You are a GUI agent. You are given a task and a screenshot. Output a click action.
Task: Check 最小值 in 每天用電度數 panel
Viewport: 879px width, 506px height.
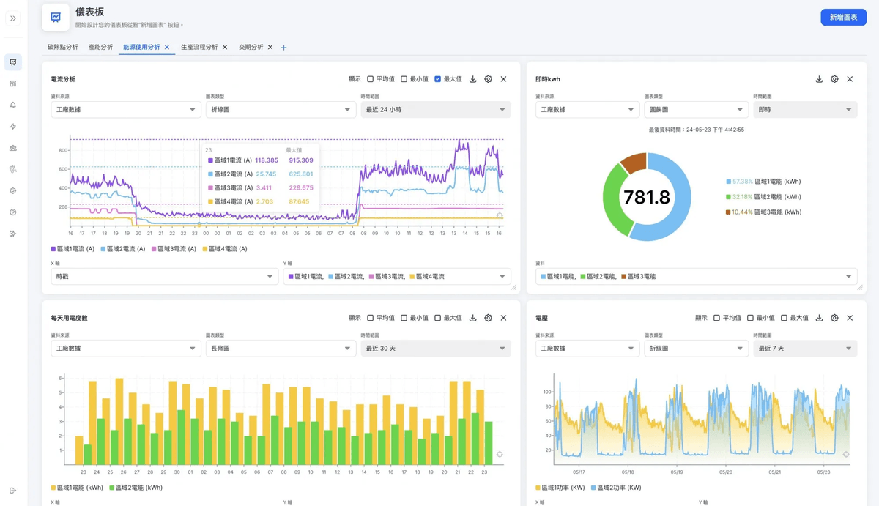[404, 318]
